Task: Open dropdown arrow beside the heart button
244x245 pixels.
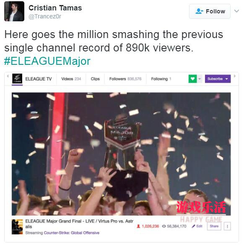Action: (200, 79)
